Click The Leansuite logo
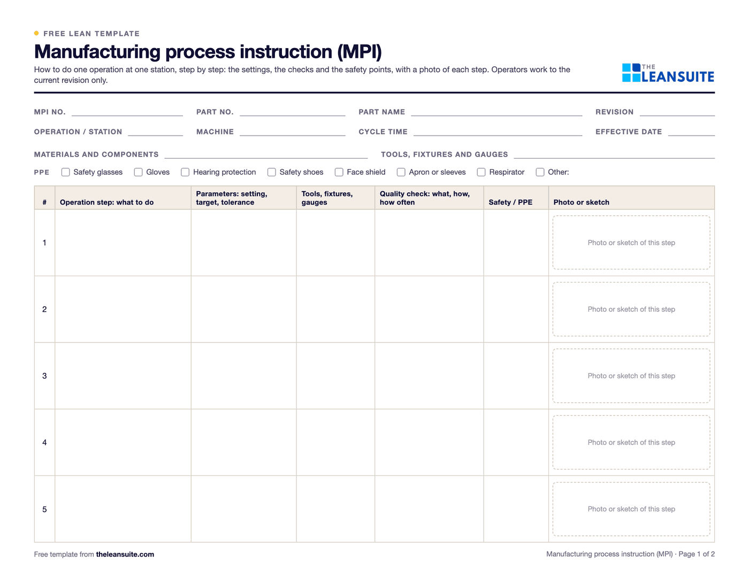749x578 pixels. click(x=668, y=73)
